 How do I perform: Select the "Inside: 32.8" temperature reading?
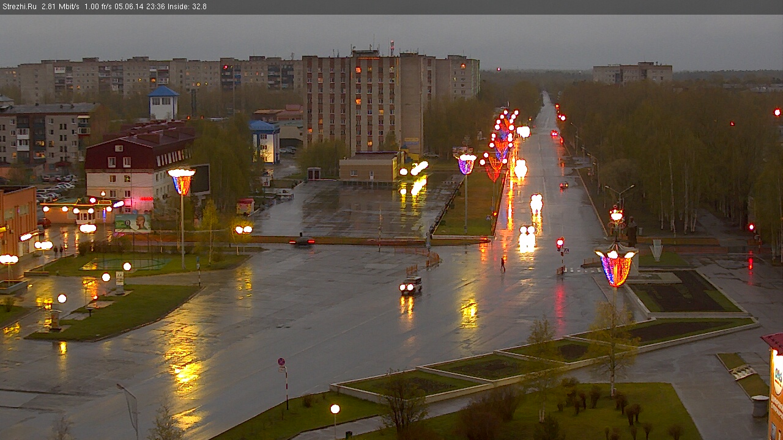point(187,7)
